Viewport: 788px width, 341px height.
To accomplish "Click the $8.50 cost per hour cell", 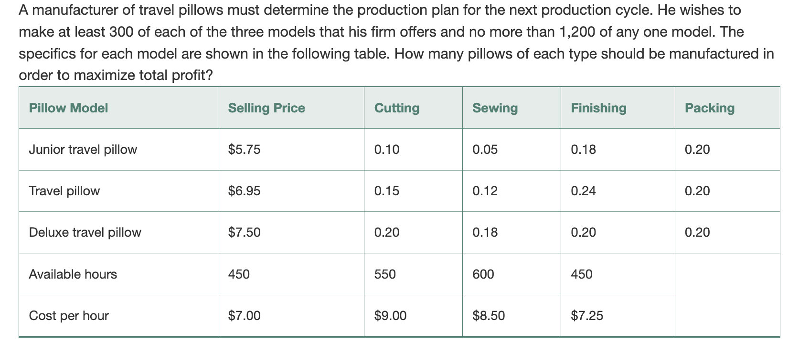I will [489, 316].
